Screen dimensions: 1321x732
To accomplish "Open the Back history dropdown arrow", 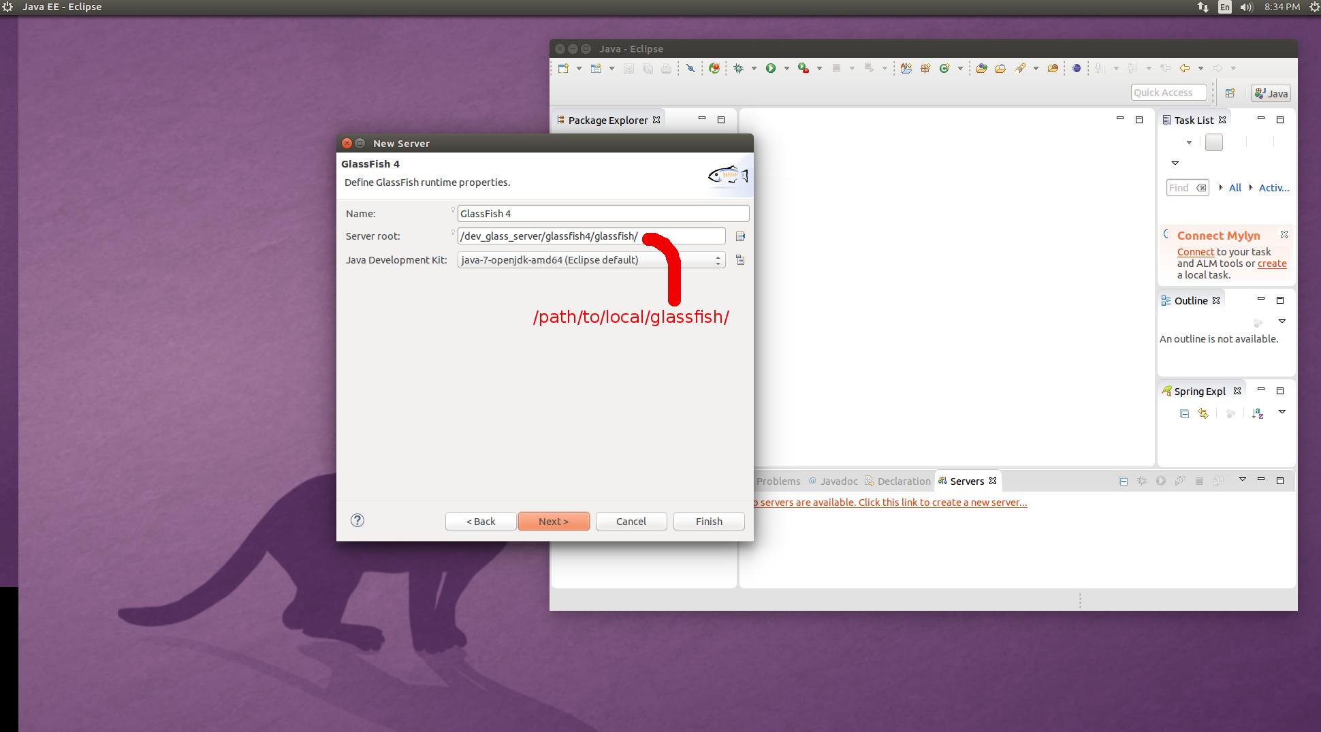I will (1200, 68).
